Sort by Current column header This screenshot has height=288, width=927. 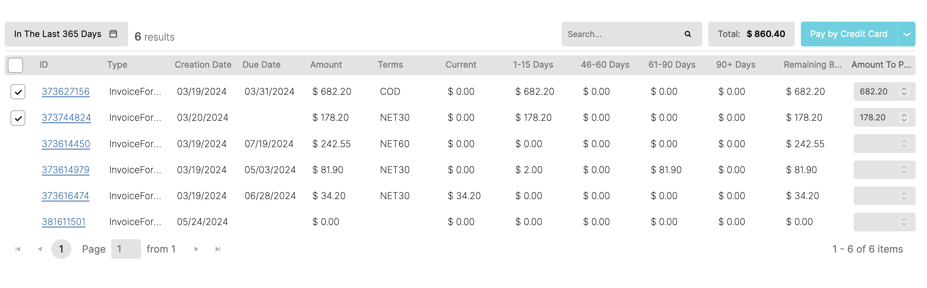coord(461,65)
